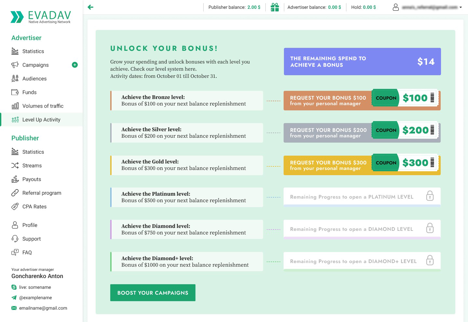
Task: Request the $100 Bronze bonus coupon
Action: pos(362,101)
